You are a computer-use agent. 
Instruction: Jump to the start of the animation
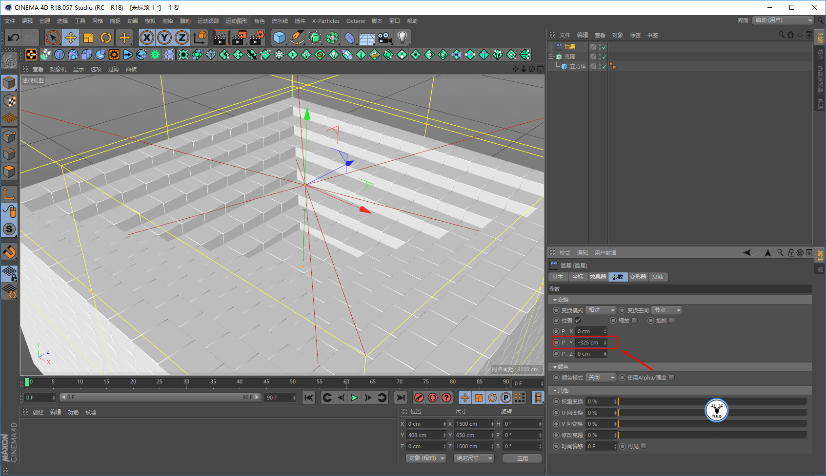308,398
